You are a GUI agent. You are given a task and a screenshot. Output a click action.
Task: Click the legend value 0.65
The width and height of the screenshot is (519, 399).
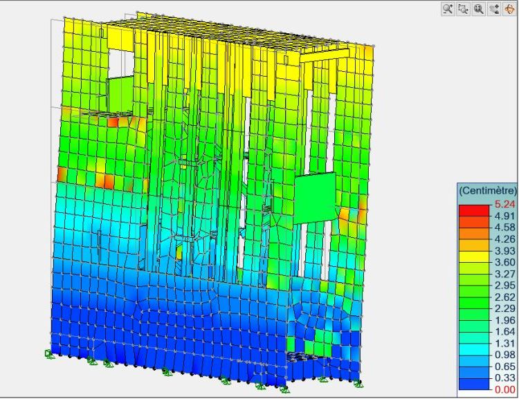click(504, 366)
